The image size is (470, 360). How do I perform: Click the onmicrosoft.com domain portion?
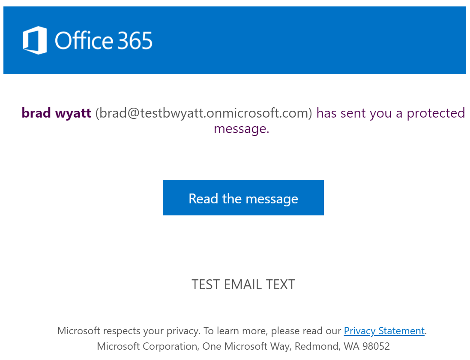(x=257, y=113)
